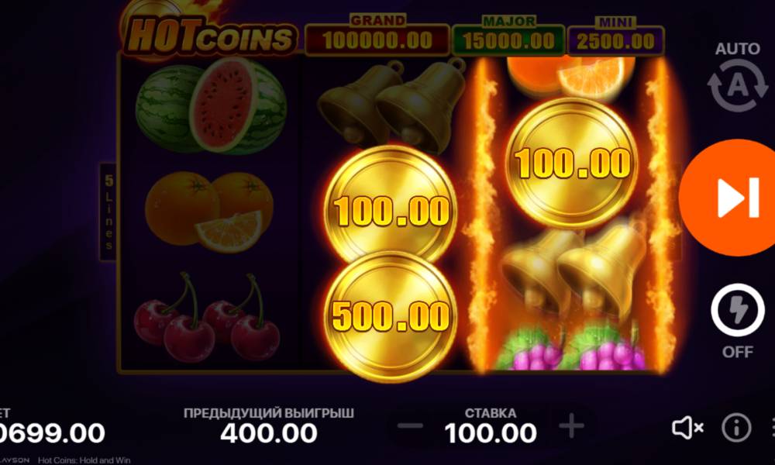Tap the oranges symbol in first reel
The image size is (775, 465).
[209, 212]
